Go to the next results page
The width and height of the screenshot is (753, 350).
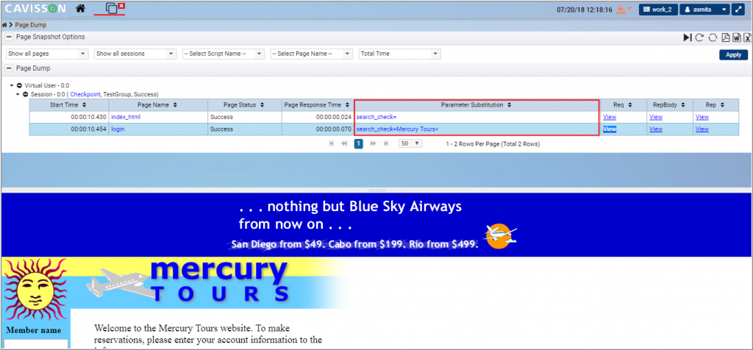(373, 143)
